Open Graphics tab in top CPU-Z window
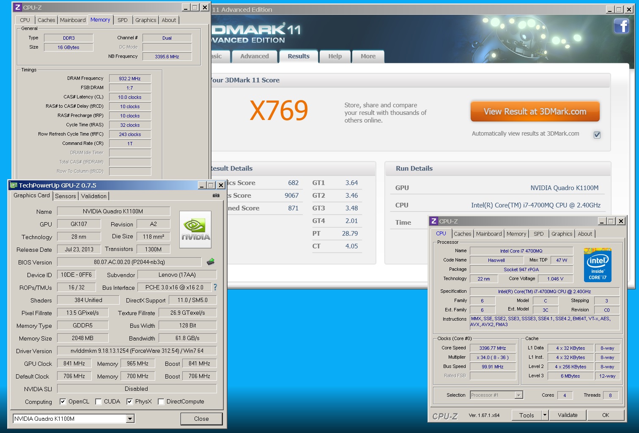 145,20
